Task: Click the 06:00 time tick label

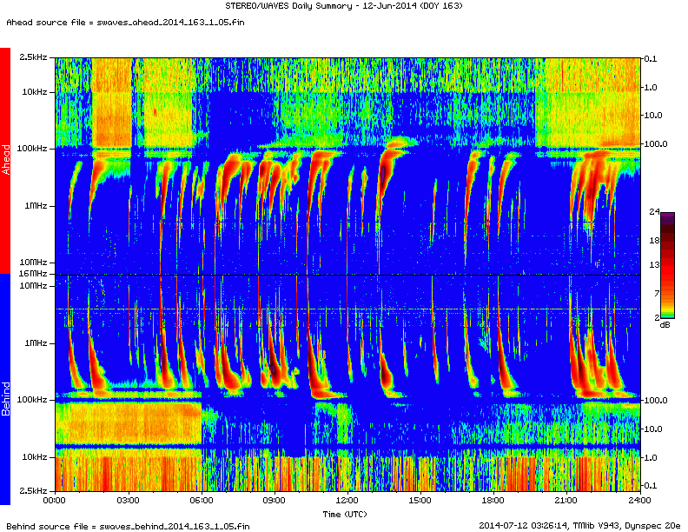Action: [x=202, y=501]
